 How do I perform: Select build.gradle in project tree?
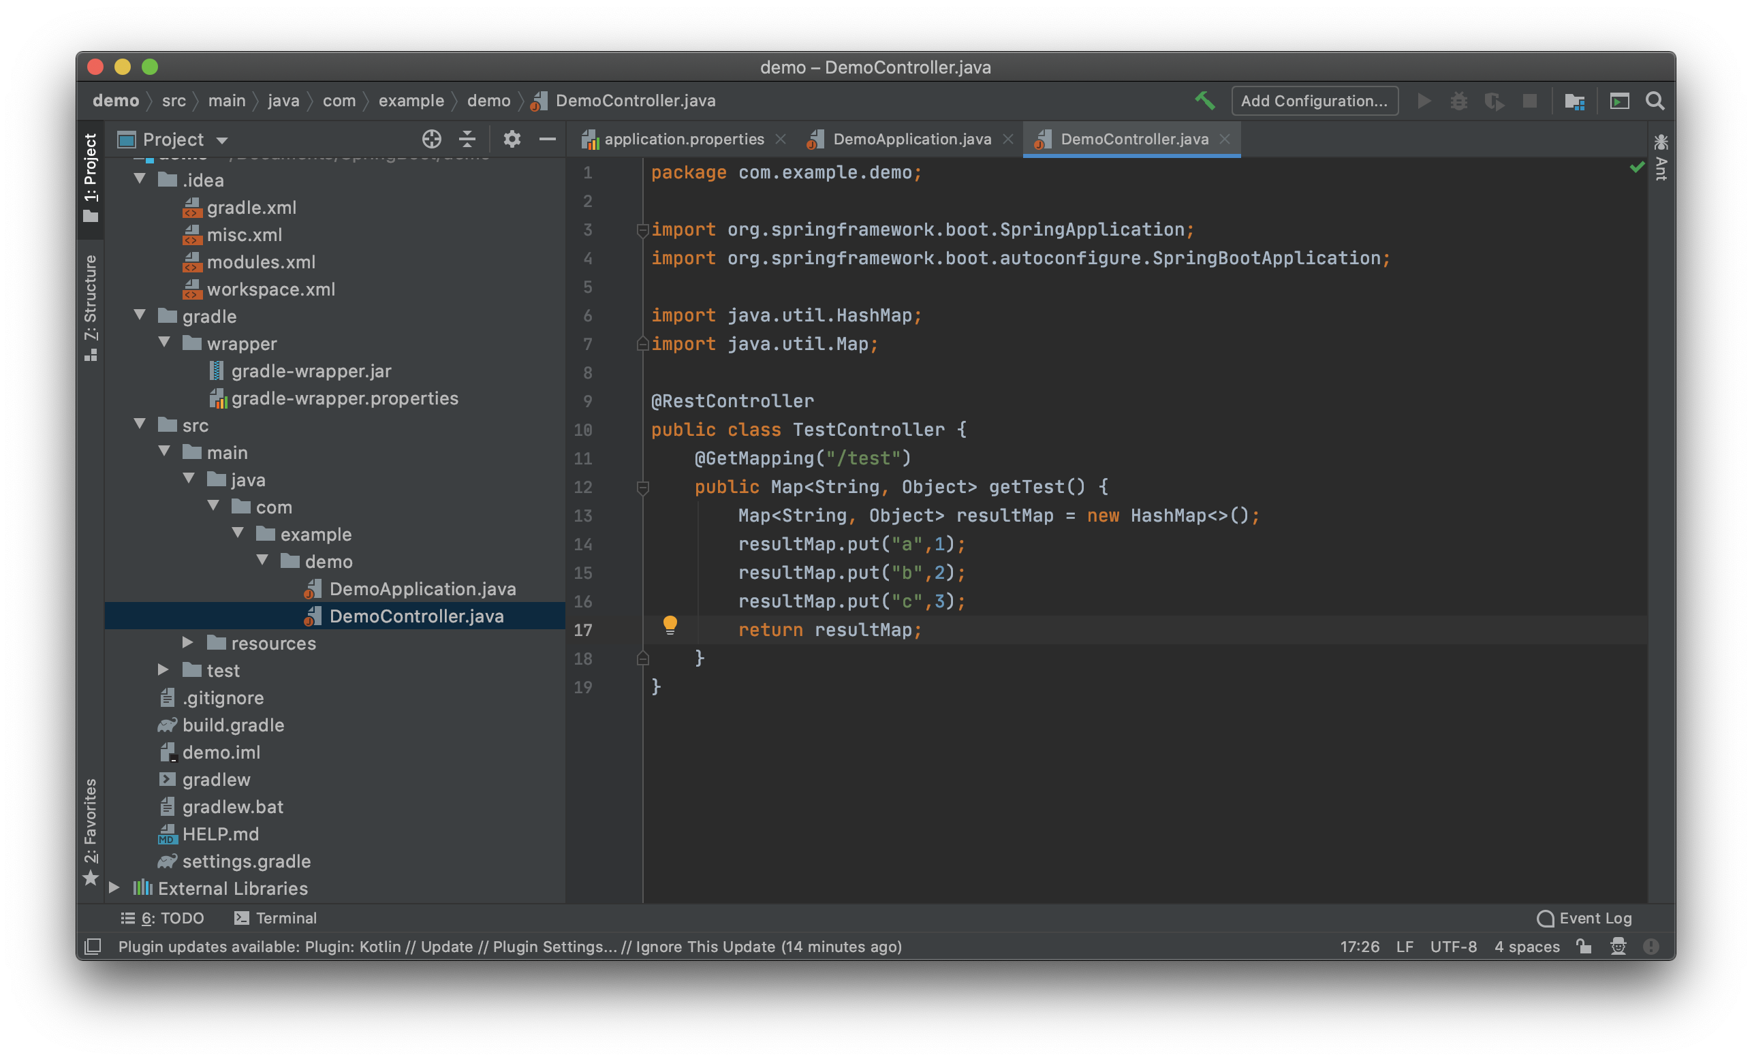click(232, 725)
